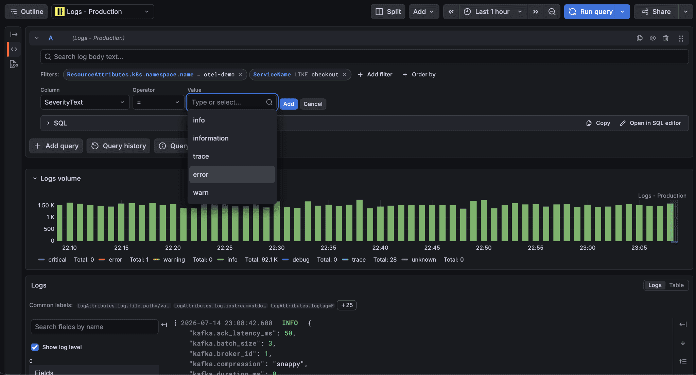
Task: Select trace from the value list
Action: click(x=232, y=156)
